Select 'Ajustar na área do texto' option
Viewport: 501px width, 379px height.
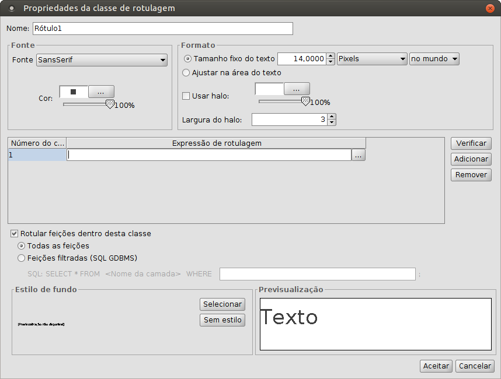pyautogui.click(x=186, y=73)
